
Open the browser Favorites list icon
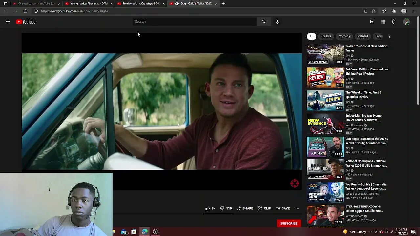(x=384, y=11)
